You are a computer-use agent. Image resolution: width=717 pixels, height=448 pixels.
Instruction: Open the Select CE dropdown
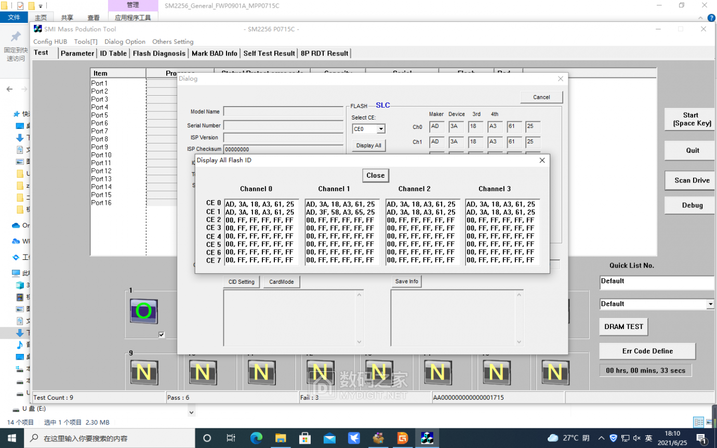[381, 129]
